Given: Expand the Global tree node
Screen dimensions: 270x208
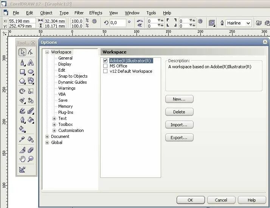Looking at the screenshot, I should (47, 142).
